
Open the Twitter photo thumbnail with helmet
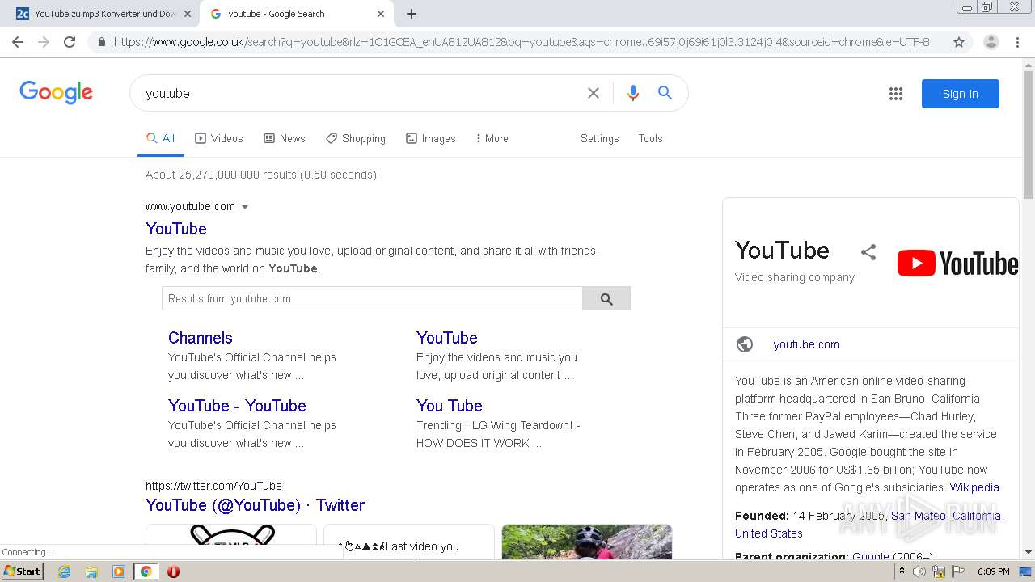[587, 542]
